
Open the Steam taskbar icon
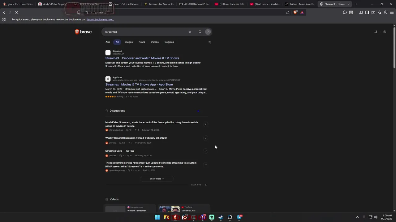pos(221,217)
